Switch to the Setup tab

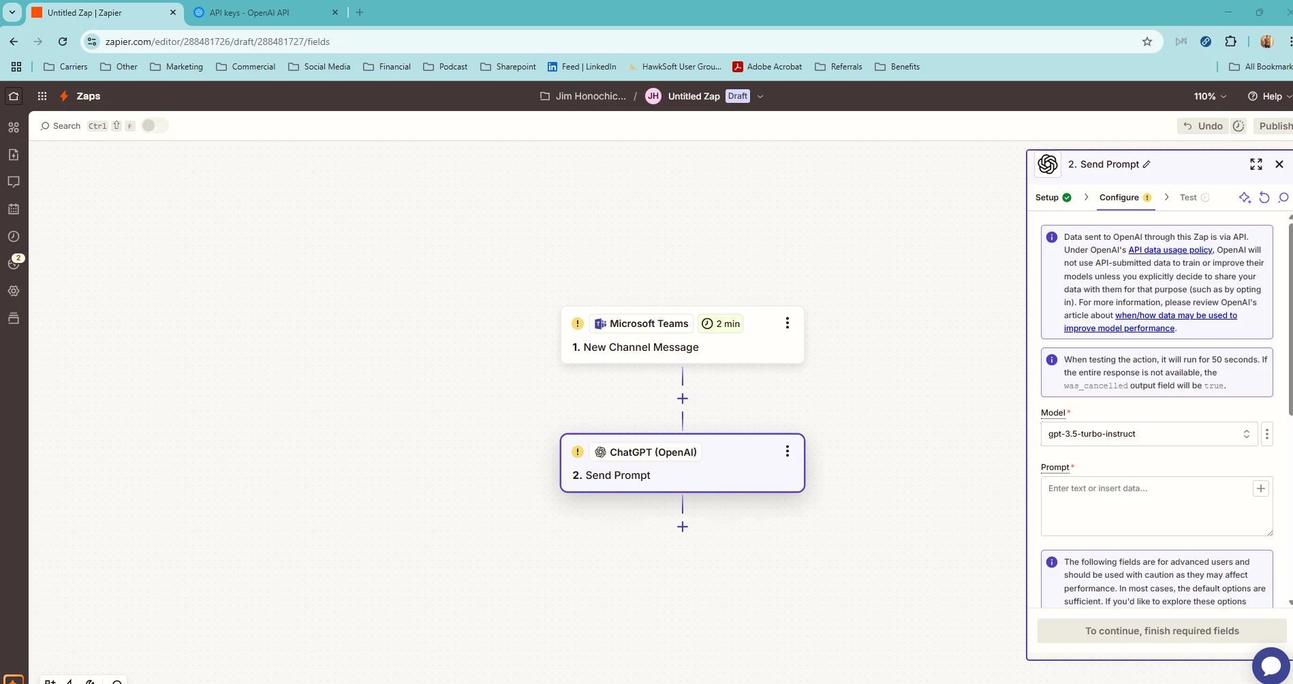coord(1053,198)
